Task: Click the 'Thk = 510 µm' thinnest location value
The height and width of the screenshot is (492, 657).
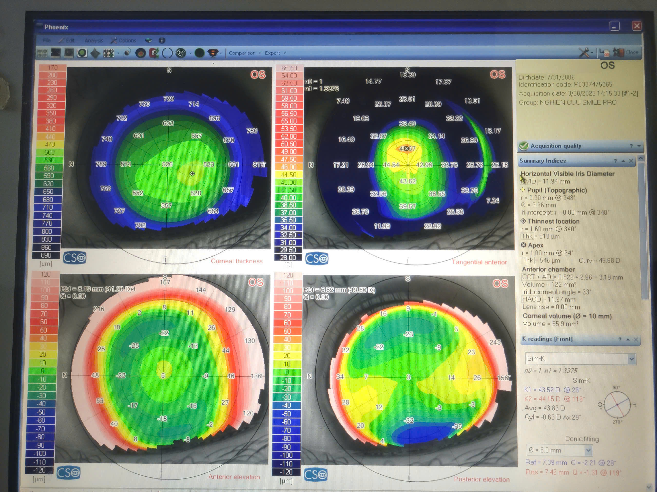Action: [x=540, y=236]
